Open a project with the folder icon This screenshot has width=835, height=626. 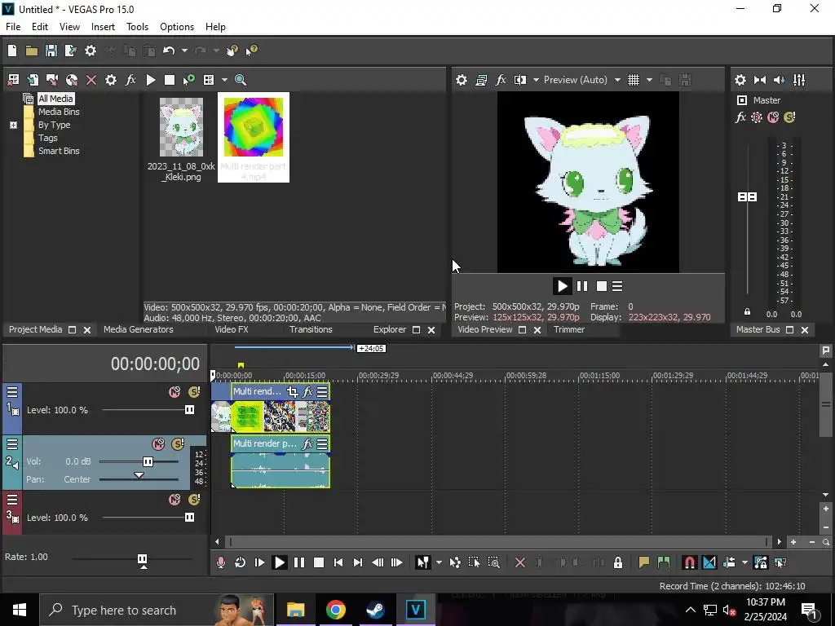pos(32,51)
